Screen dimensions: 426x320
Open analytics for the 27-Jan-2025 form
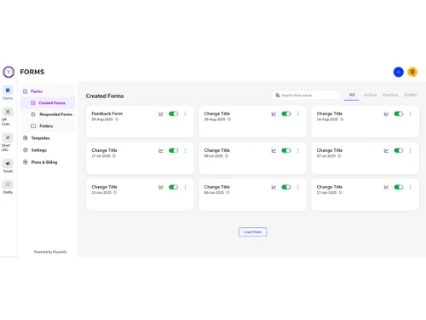pyautogui.click(x=386, y=187)
